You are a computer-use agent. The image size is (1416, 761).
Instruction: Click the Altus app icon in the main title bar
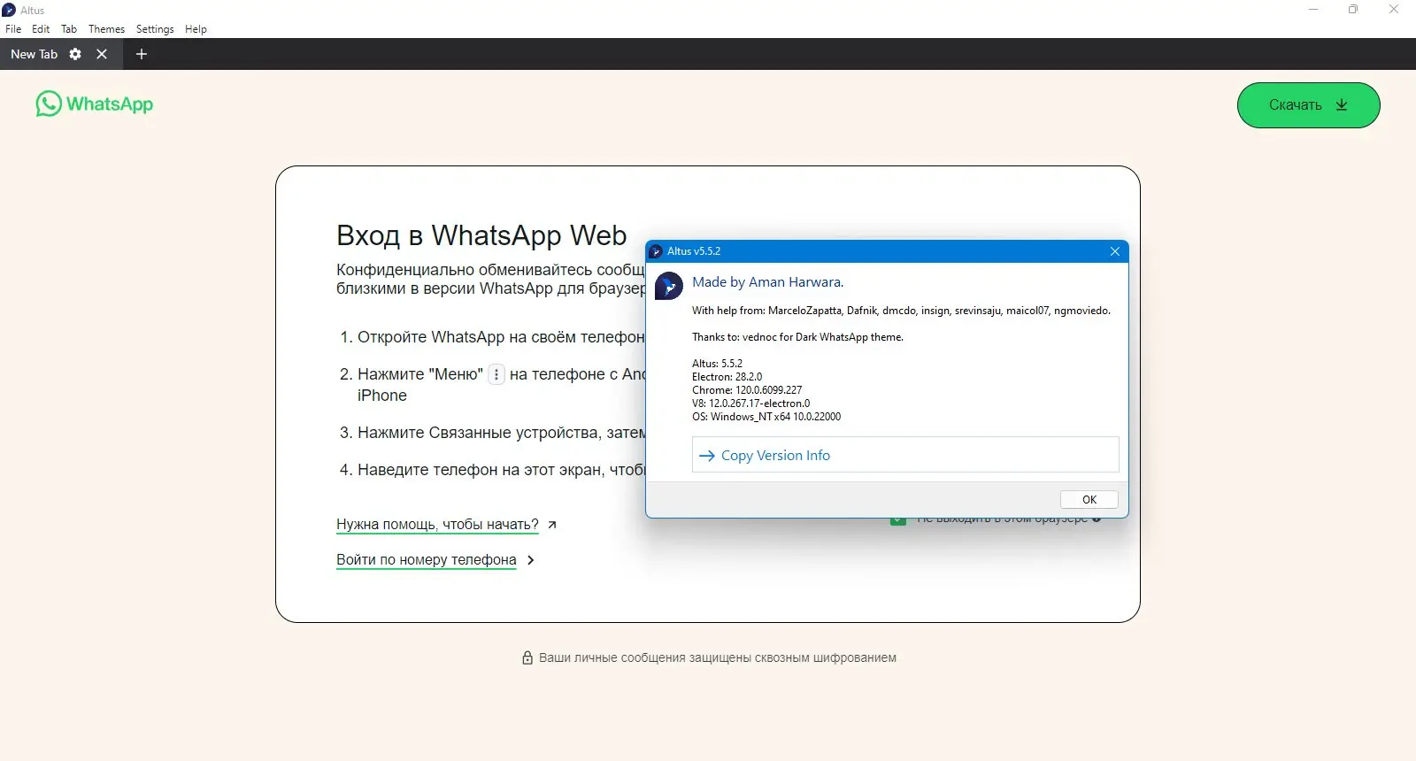[9, 10]
